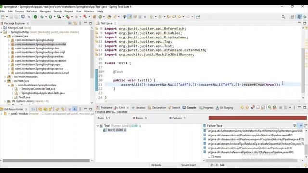The height and width of the screenshot is (173, 308).
Task: Expand junit5_mockito repository node
Action: point(2,114)
